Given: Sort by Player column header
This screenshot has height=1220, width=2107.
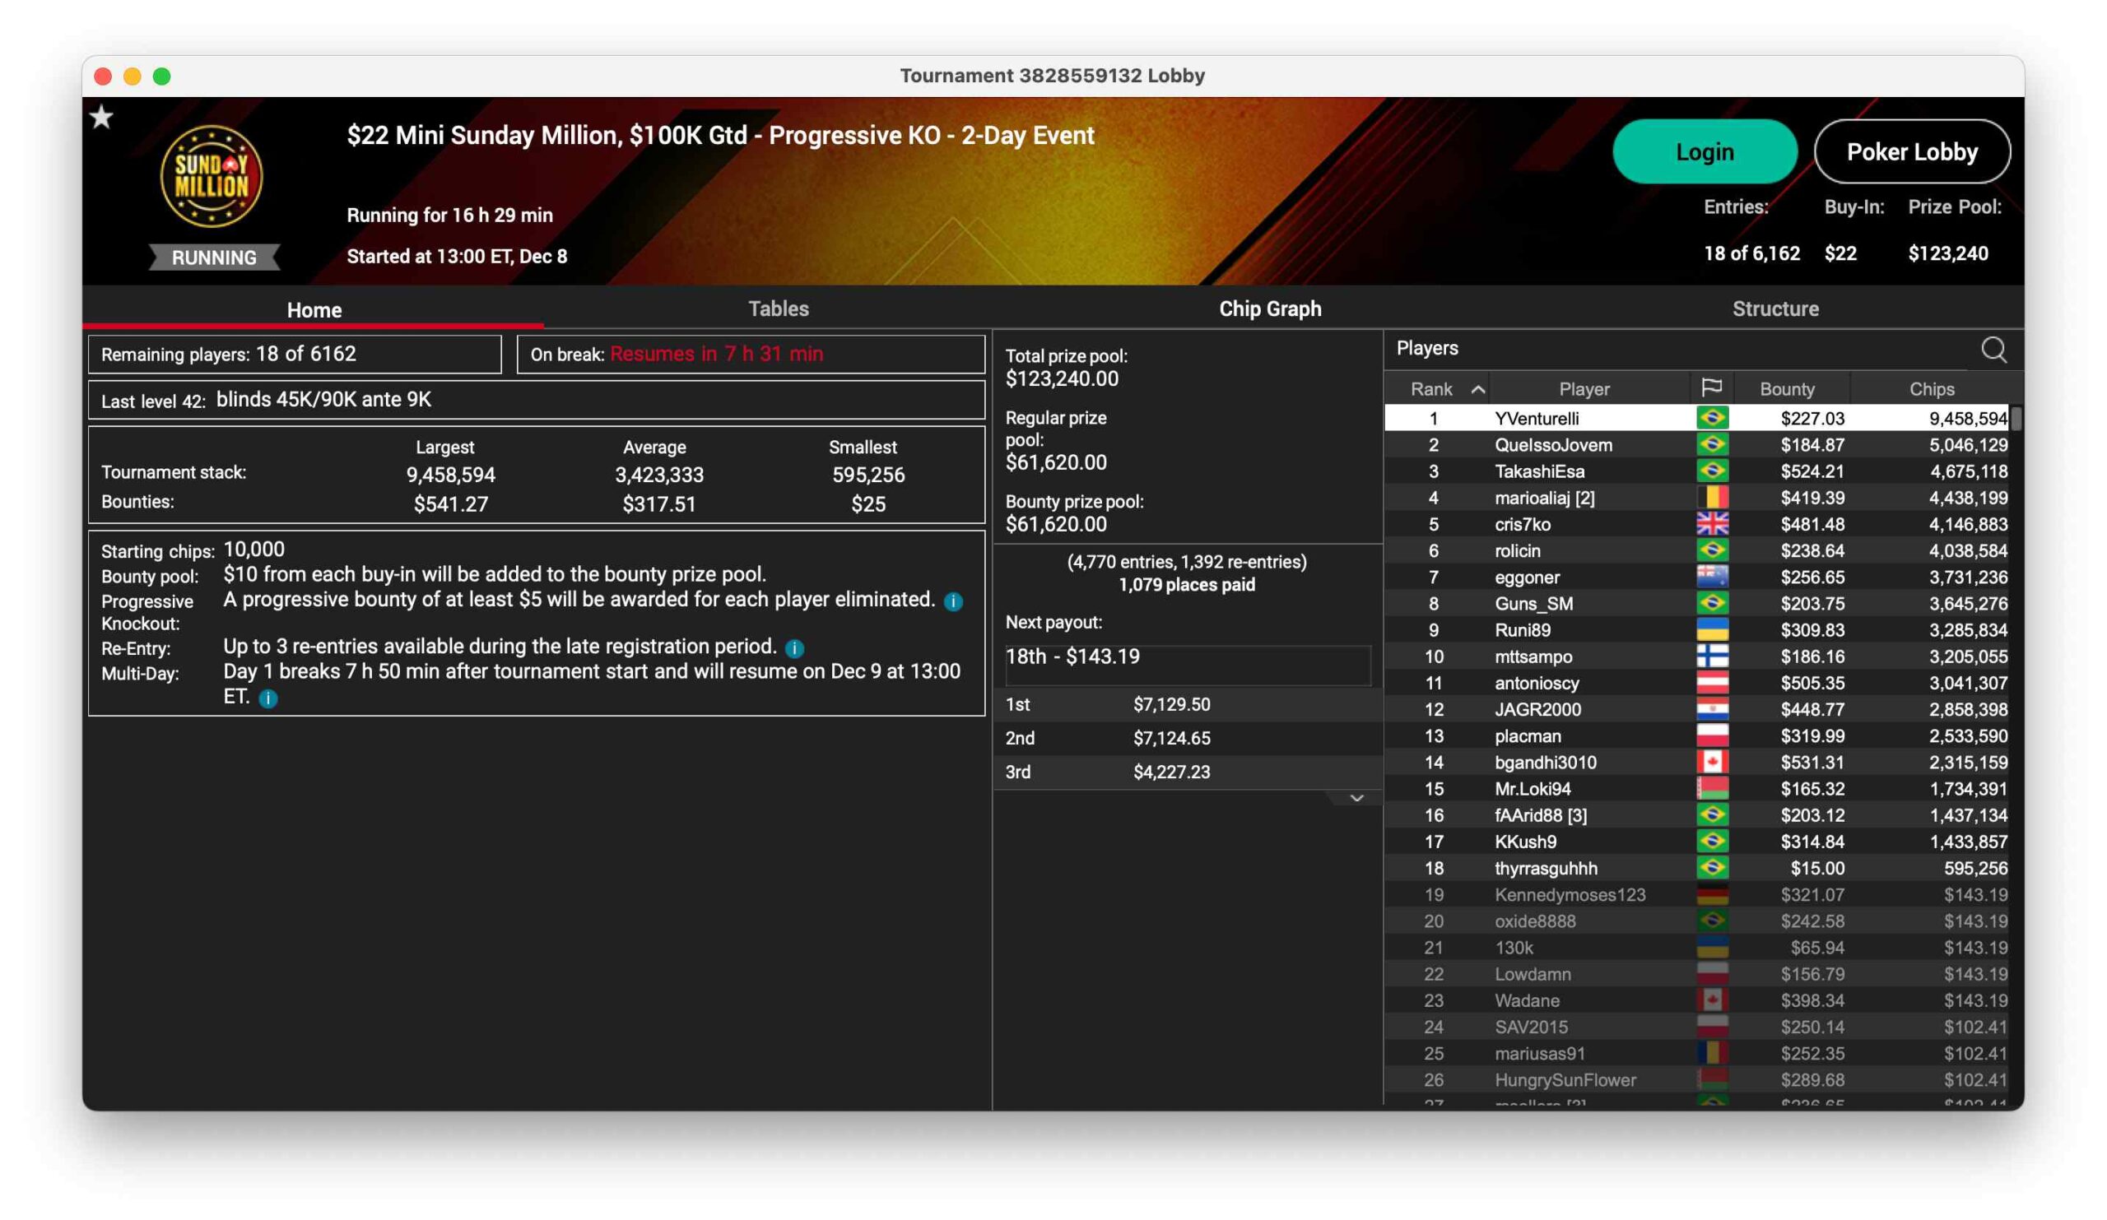Looking at the screenshot, I should [1584, 388].
